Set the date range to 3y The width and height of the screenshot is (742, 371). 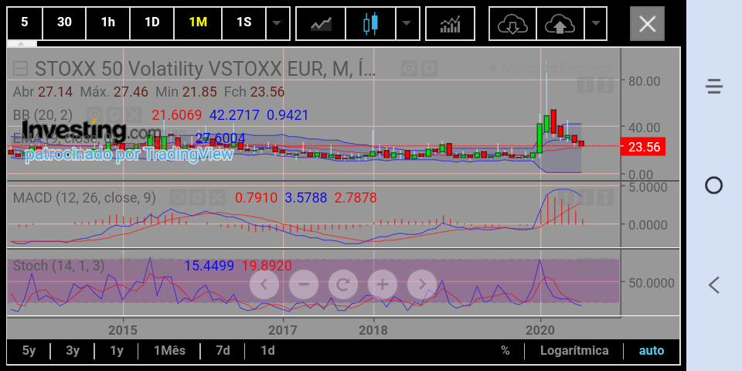[73, 351]
